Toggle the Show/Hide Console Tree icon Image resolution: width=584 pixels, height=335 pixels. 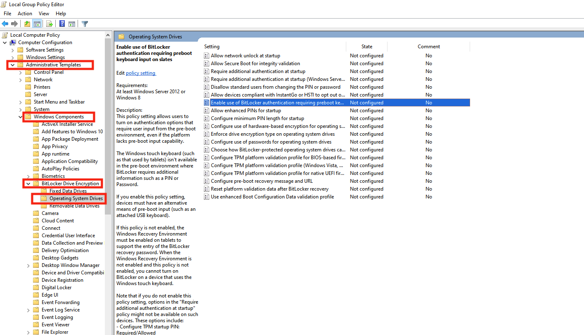pyautogui.click(x=37, y=24)
